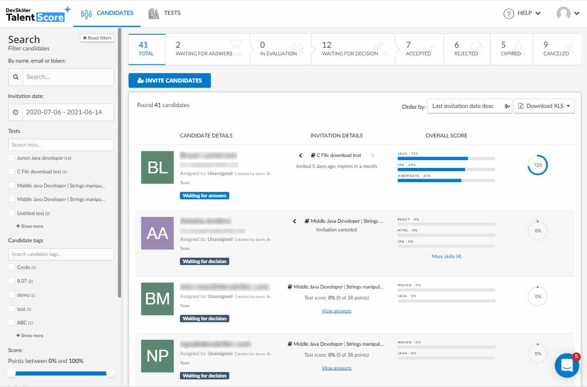Click the INVITE CANDIDATES button
This screenshot has height=387, width=587.
click(170, 80)
